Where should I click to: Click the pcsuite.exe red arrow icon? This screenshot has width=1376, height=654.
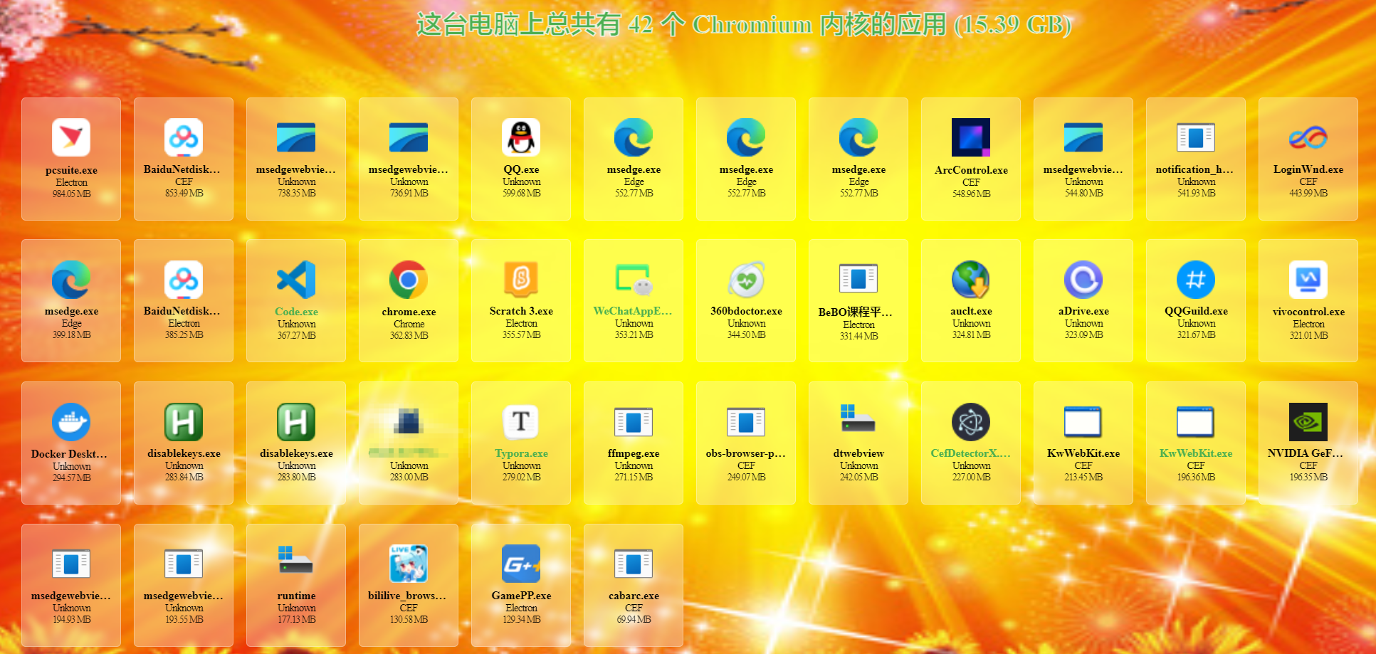click(x=71, y=137)
